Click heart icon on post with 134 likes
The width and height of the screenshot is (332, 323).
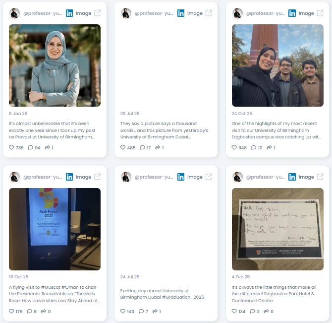click(x=234, y=311)
